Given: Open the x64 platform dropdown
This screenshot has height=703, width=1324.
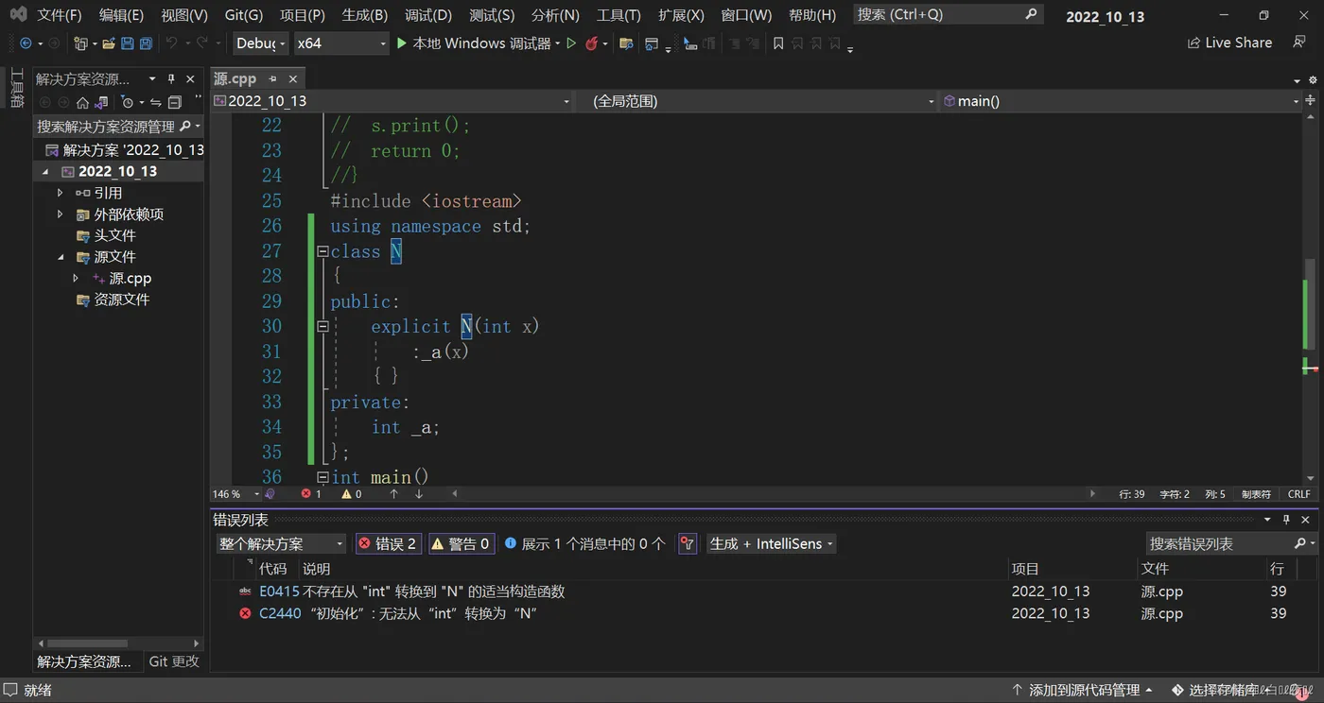Looking at the screenshot, I should pyautogui.click(x=340, y=43).
